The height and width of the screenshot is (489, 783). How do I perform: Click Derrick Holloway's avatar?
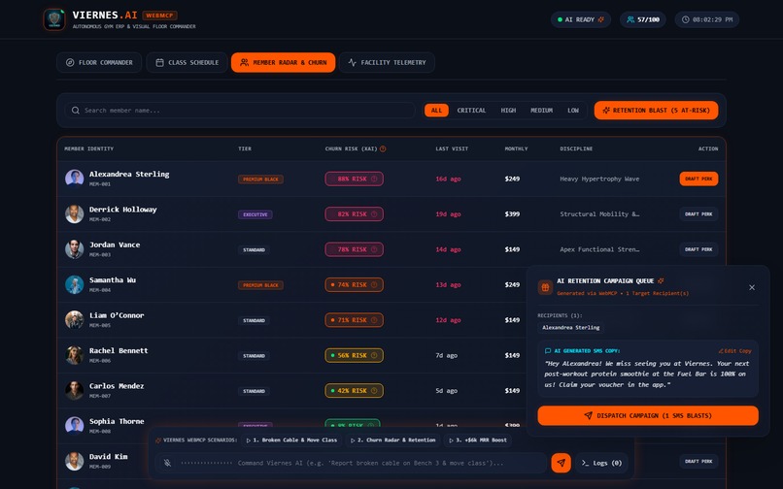tap(75, 213)
